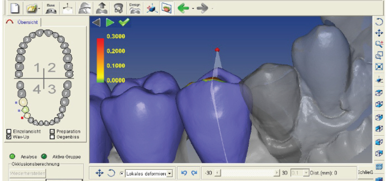Open the Digi scan tool
This screenshot has height=181, width=386.
[118, 8]
